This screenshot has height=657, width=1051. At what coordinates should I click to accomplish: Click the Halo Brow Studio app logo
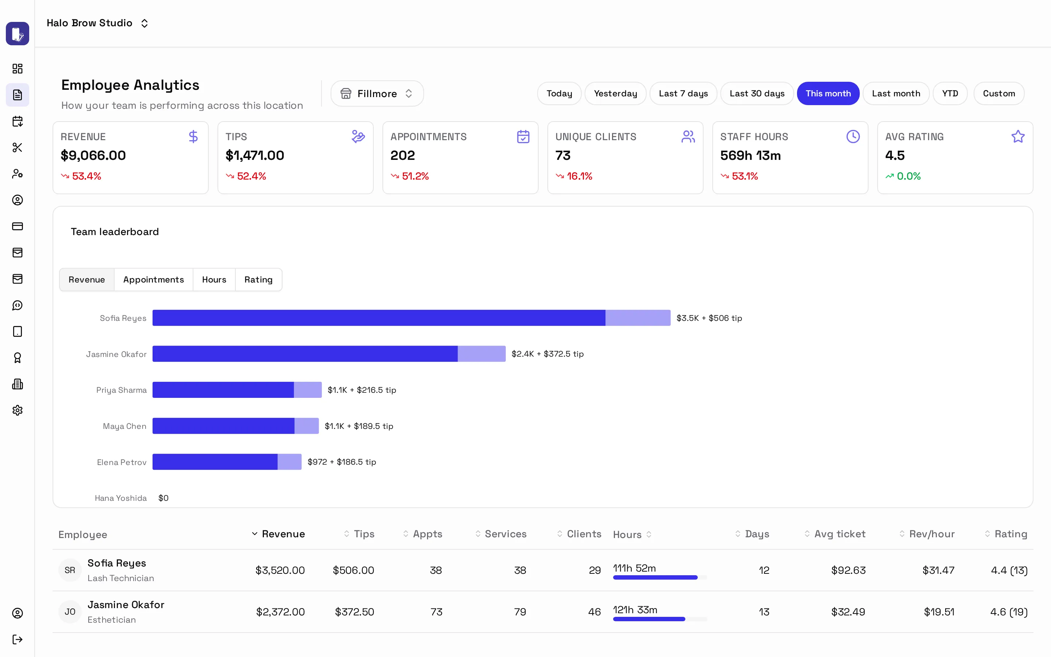coord(18,34)
